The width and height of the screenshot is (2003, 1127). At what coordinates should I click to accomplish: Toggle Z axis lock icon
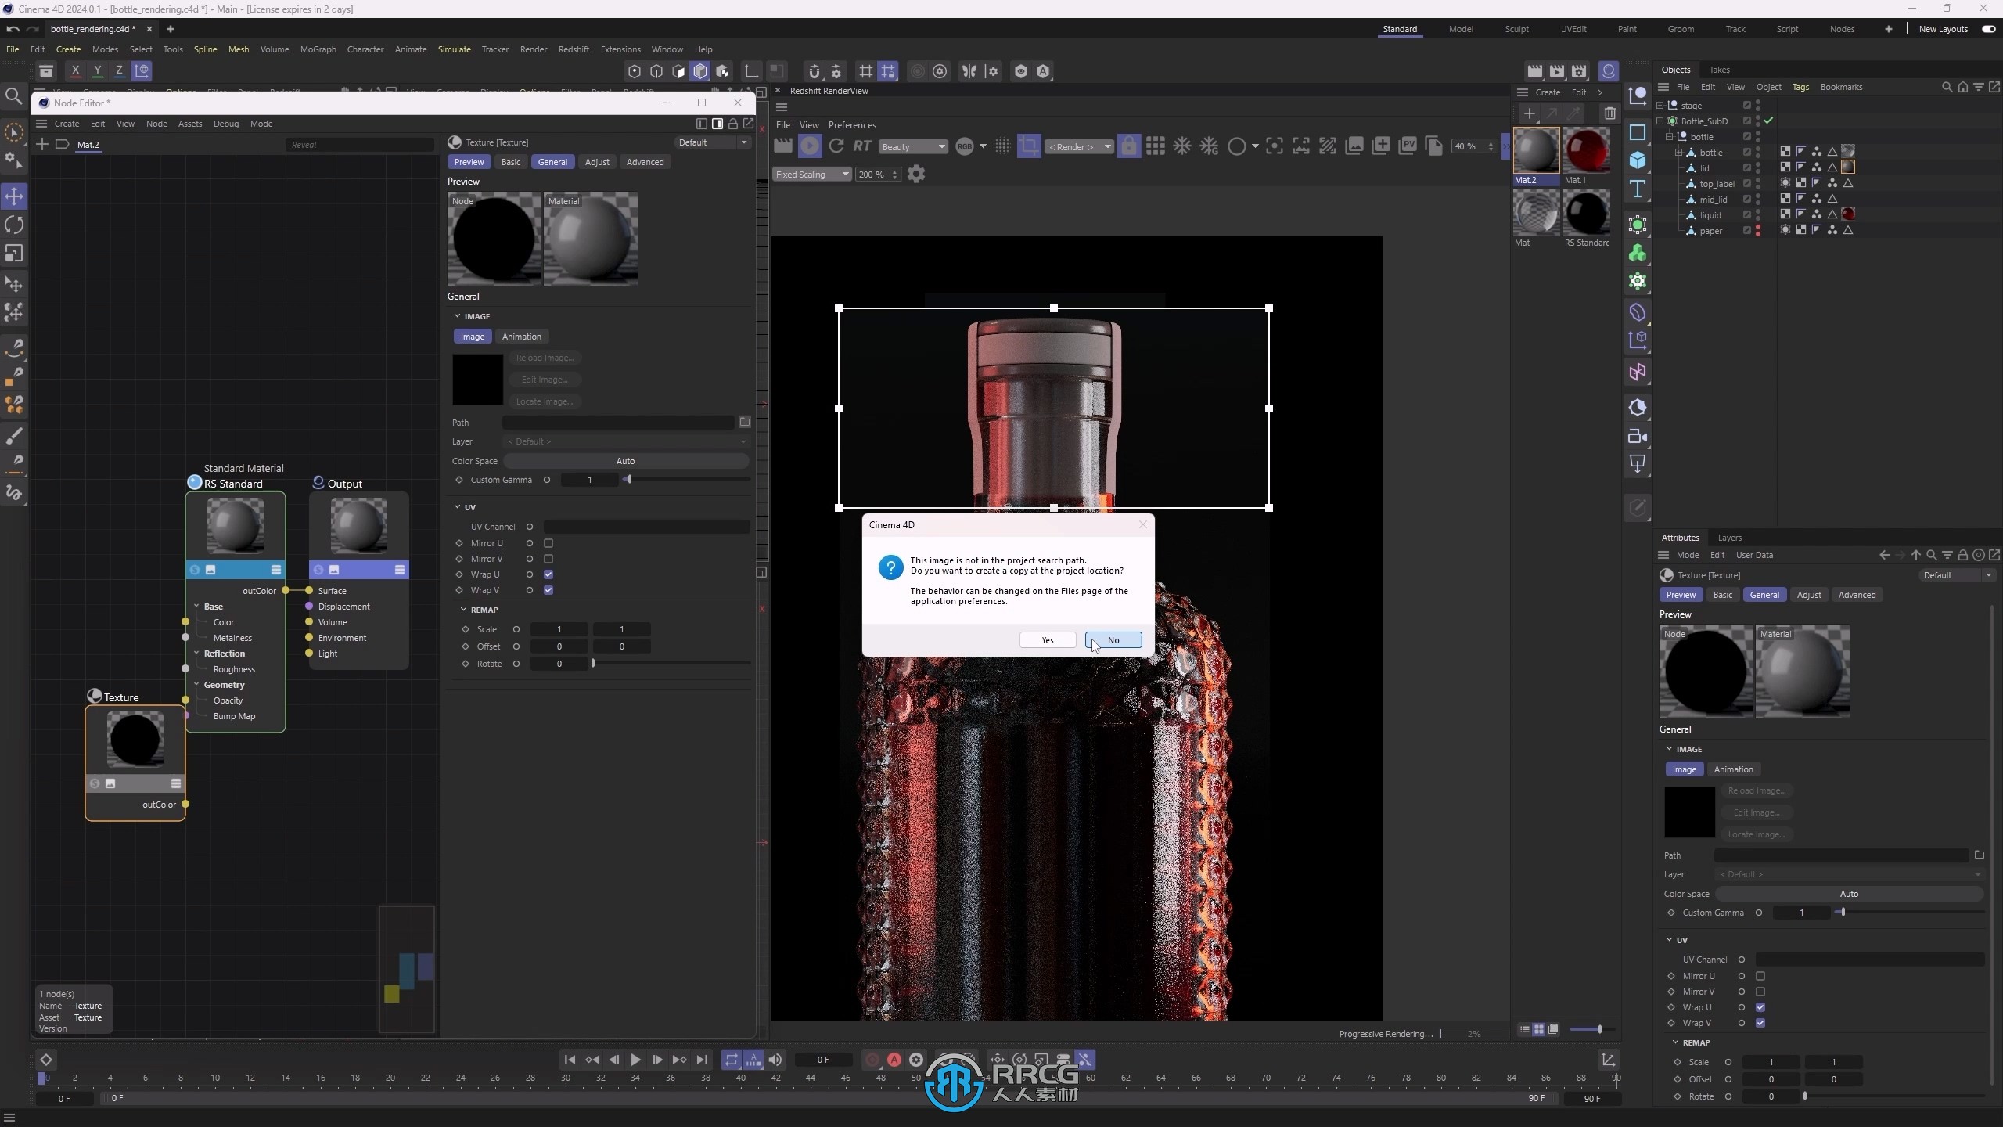tap(119, 71)
